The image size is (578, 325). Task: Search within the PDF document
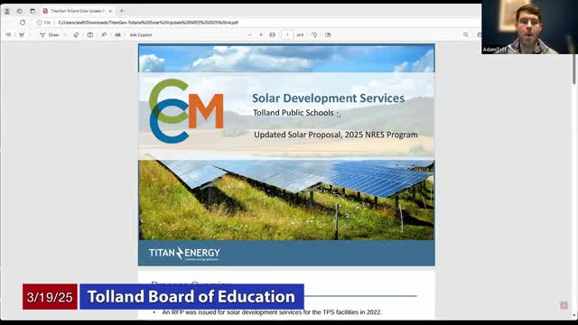pos(466,34)
